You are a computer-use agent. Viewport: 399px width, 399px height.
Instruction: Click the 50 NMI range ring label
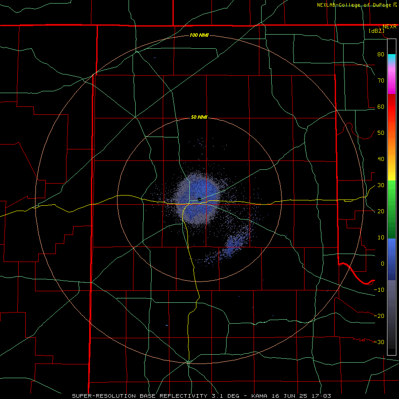click(199, 117)
